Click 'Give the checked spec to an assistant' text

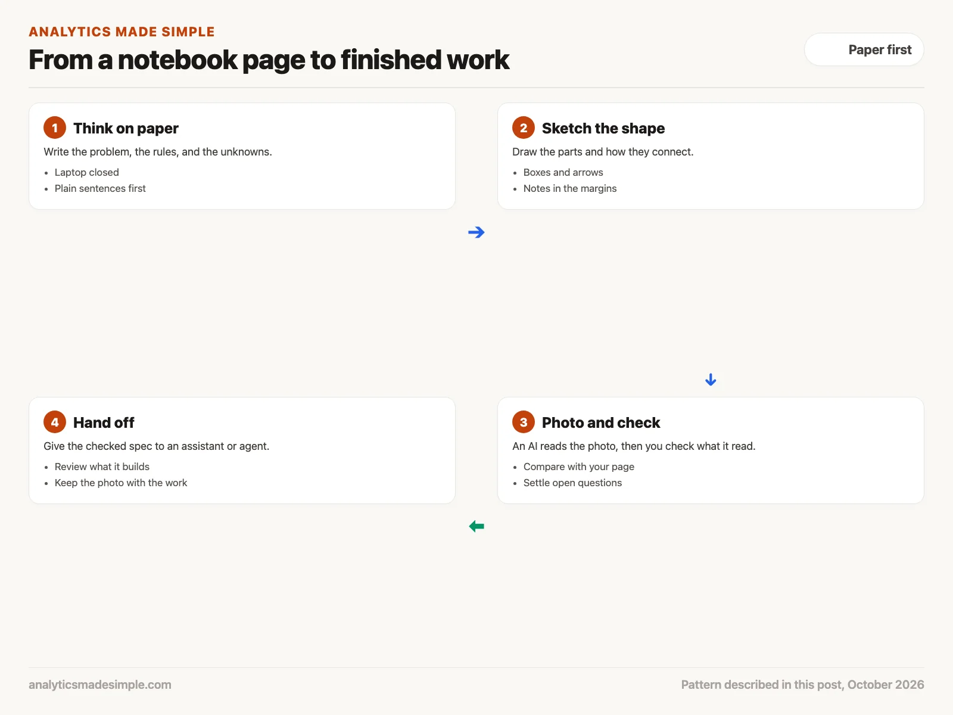click(157, 446)
